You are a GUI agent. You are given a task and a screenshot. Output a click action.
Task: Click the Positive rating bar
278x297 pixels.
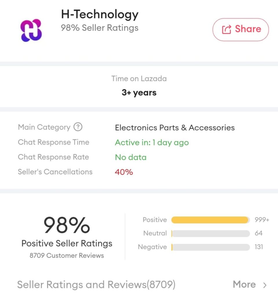point(210,220)
